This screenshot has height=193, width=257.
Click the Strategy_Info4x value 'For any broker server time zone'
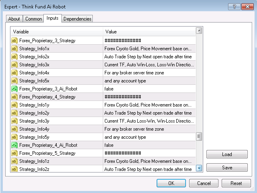149,73
